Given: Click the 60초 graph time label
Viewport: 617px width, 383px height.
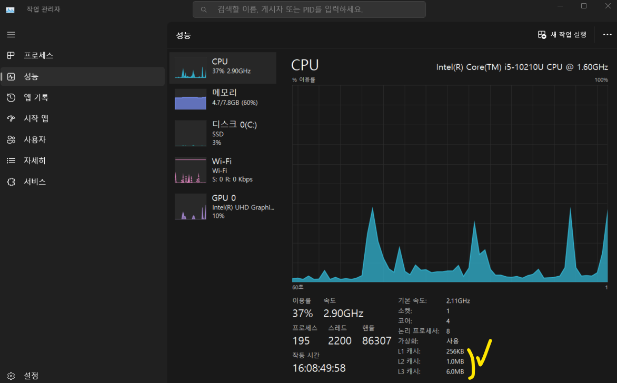Looking at the screenshot, I should pyautogui.click(x=298, y=287).
